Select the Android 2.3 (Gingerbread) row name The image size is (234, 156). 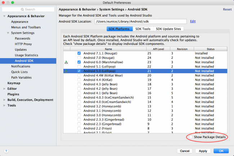tap(102, 124)
